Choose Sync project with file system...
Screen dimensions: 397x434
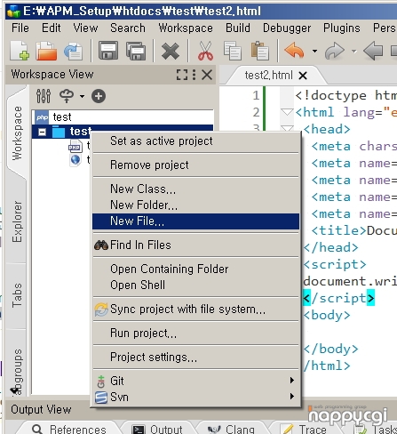click(x=195, y=309)
